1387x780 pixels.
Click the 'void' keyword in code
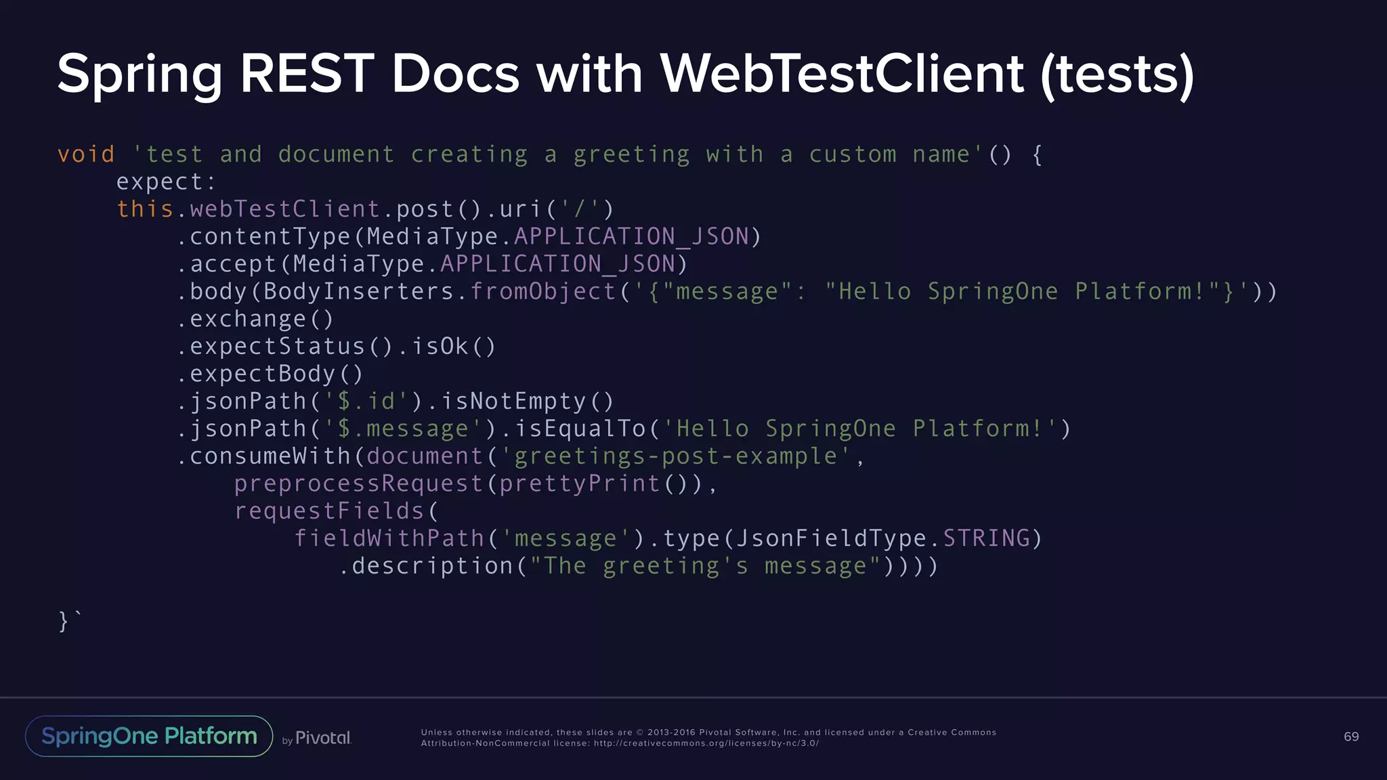click(x=86, y=154)
